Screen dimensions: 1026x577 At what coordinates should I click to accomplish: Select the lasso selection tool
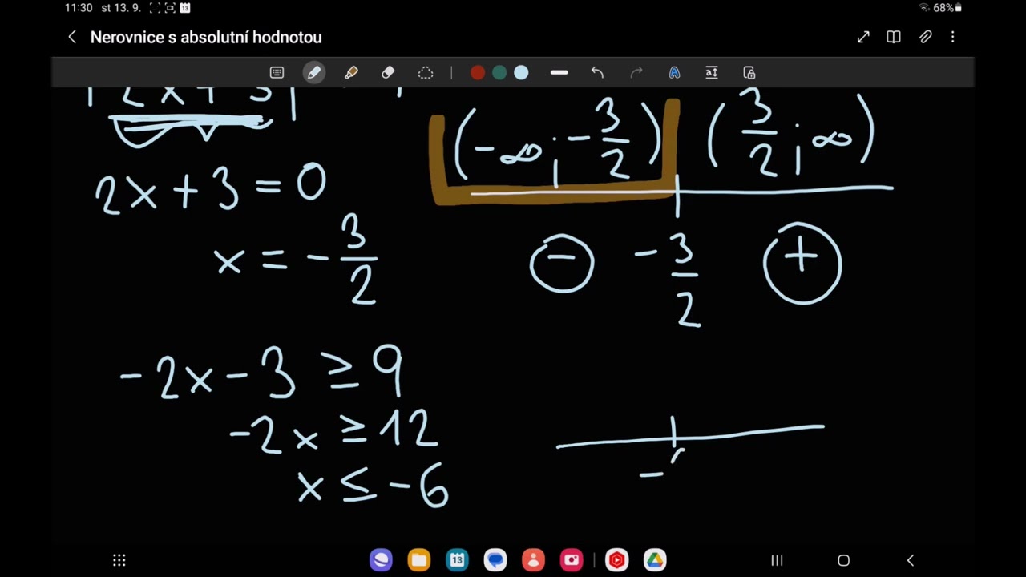426,73
